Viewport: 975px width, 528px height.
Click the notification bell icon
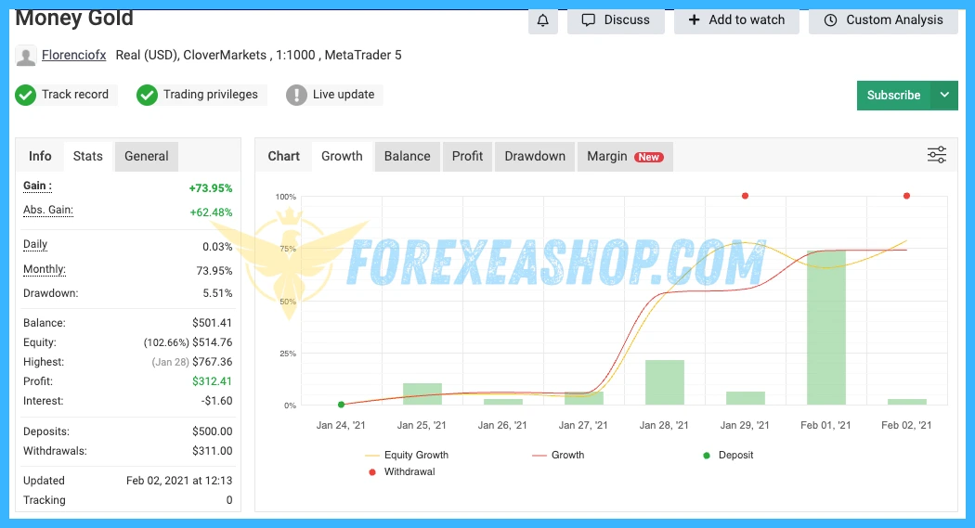click(x=543, y=20)
